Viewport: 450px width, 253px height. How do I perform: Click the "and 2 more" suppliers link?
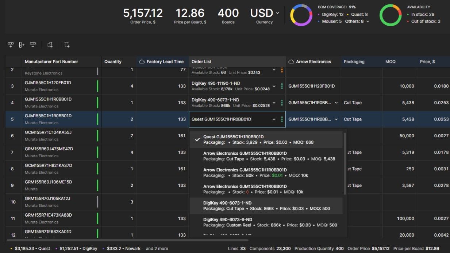(157, 249)
